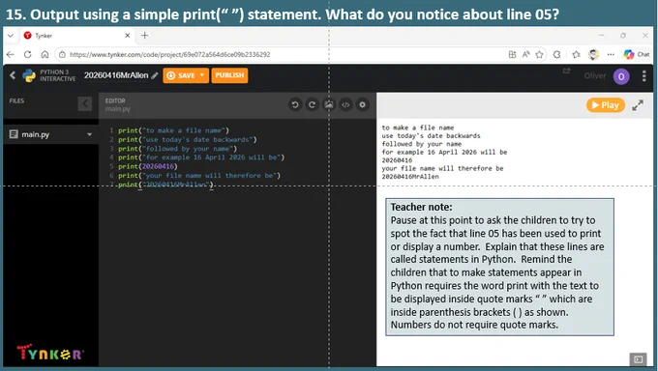Click project title 20260416MrAllen
The height and width of the screenshot is (371, 658).
coord(116,75)
